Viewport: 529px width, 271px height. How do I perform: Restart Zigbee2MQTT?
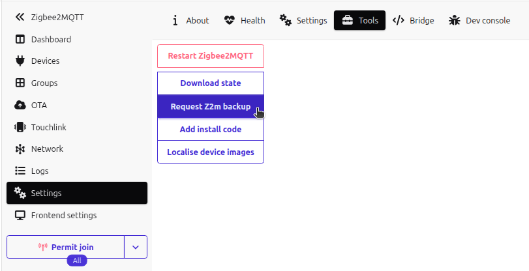tap(211, 56)
